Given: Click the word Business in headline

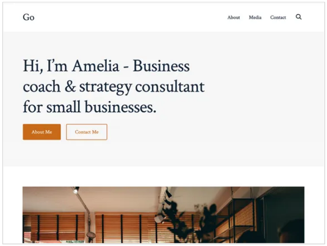Looking at the screenshot, I should (x=161, y=66).
